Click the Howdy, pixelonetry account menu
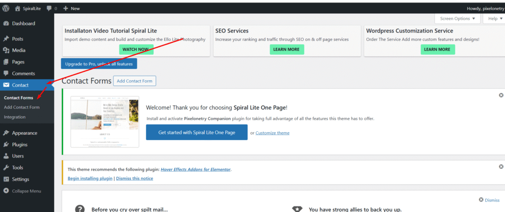This screenshot has height=212, width=505. pyautogui.click(x=486, y=9)
